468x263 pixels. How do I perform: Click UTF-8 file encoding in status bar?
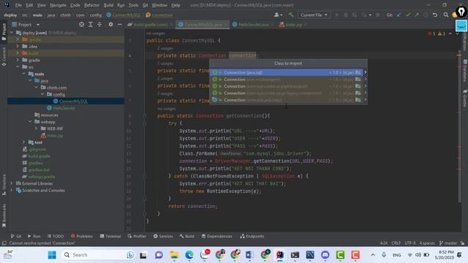coord(410,243)
